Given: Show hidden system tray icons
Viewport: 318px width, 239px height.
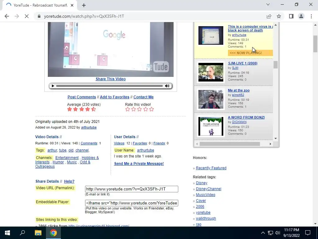Looking at the screenshot, I should (x=263, y=233).
